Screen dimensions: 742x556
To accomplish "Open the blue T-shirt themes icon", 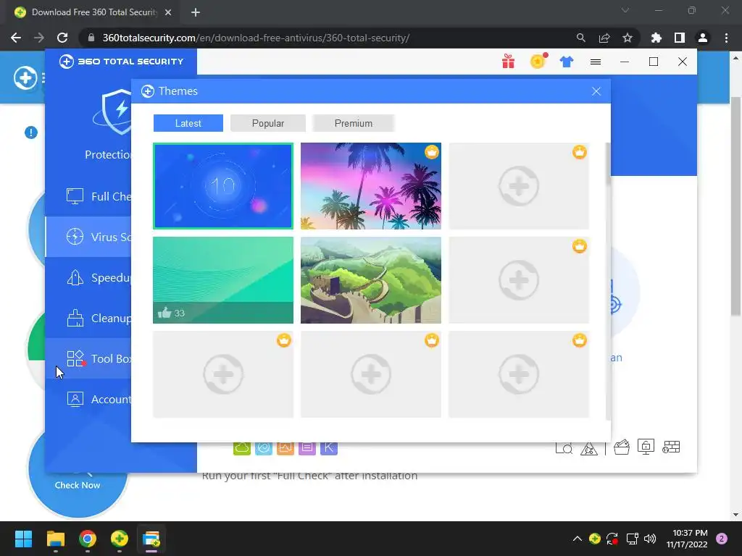I will (567, 62).
